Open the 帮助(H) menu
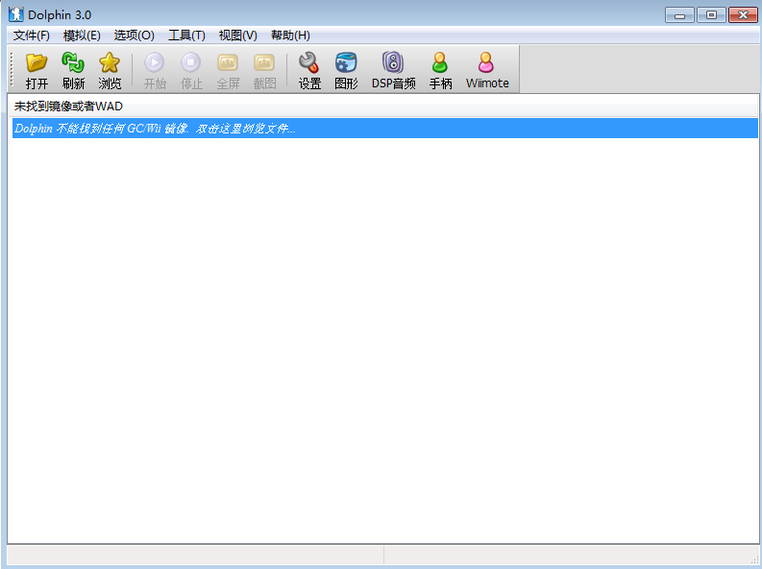The height and width of the screenshot is (569, 762). tap(290, 36)
